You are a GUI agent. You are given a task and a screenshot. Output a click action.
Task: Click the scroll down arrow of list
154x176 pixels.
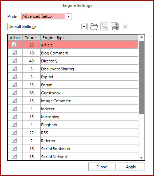pyautogui.click(x=141, y=157)
